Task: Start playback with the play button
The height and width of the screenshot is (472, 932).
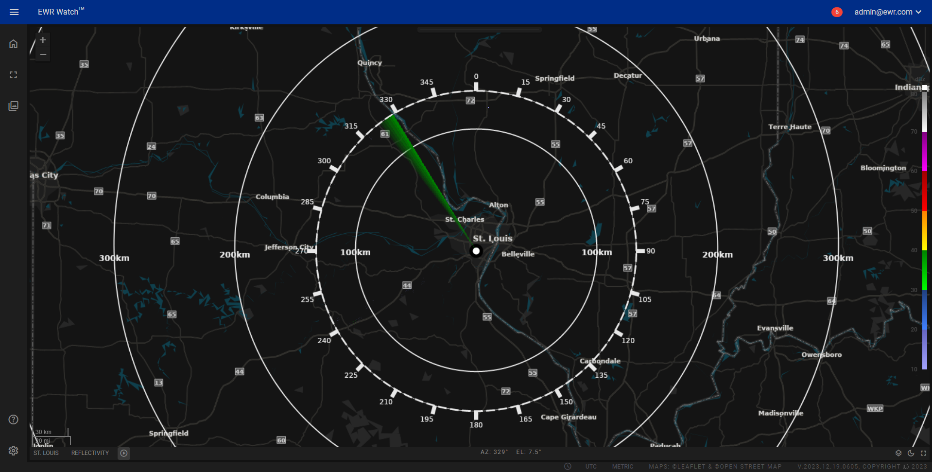Action: [x=124, y=453]
